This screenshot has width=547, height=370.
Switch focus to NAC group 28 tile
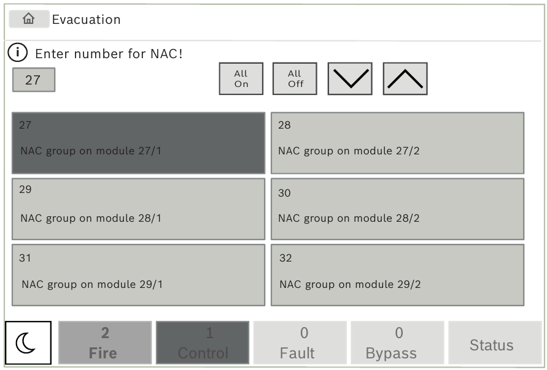click(x=397, y=142)
